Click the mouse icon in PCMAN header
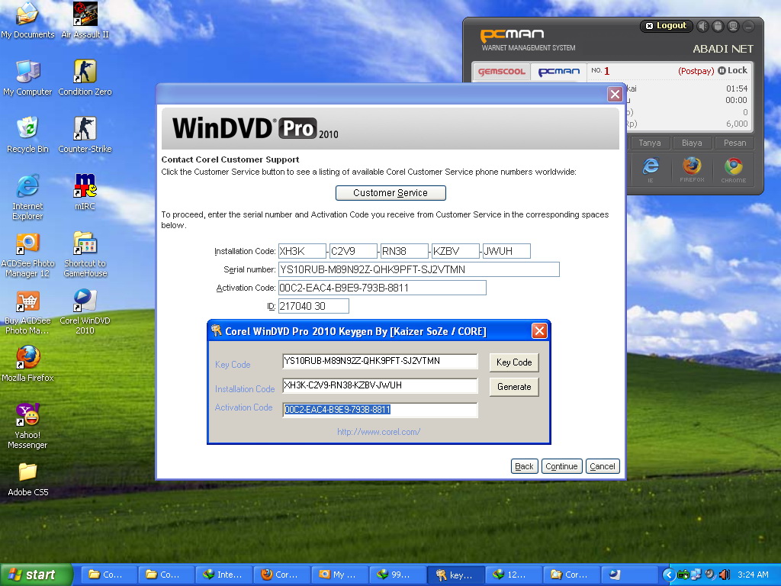The height and width of the screenshot is (586, 781). [x=718, y=26]
